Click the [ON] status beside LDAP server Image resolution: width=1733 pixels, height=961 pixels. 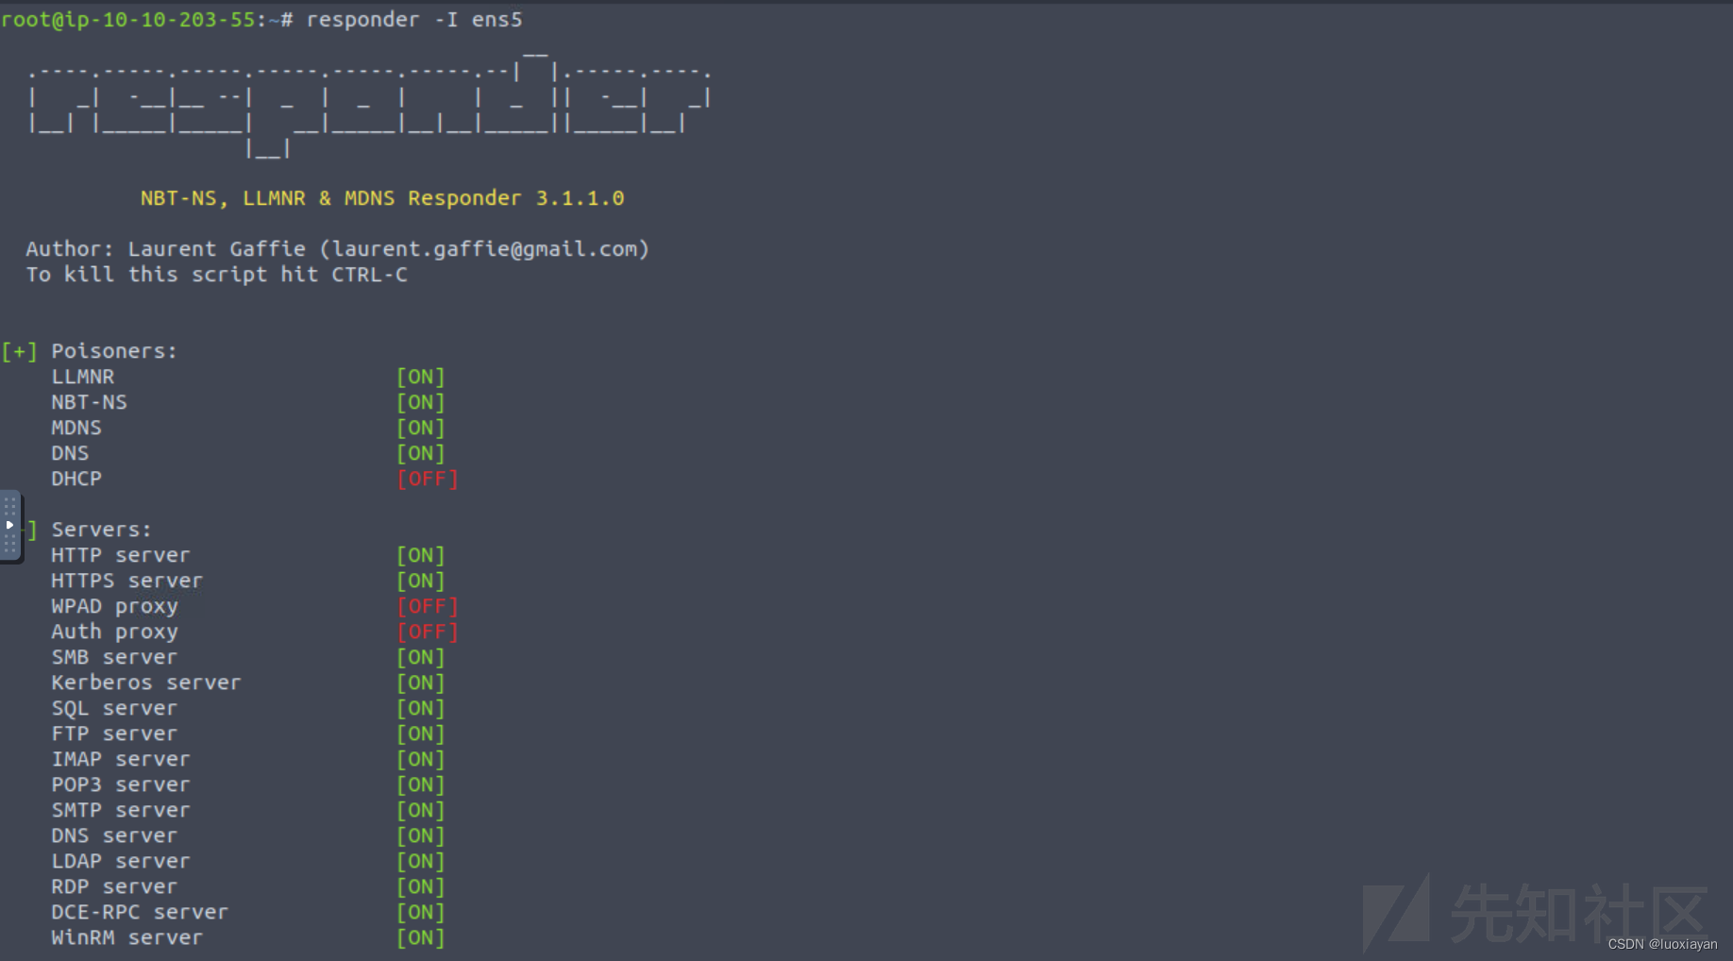(x=420, y=861)
